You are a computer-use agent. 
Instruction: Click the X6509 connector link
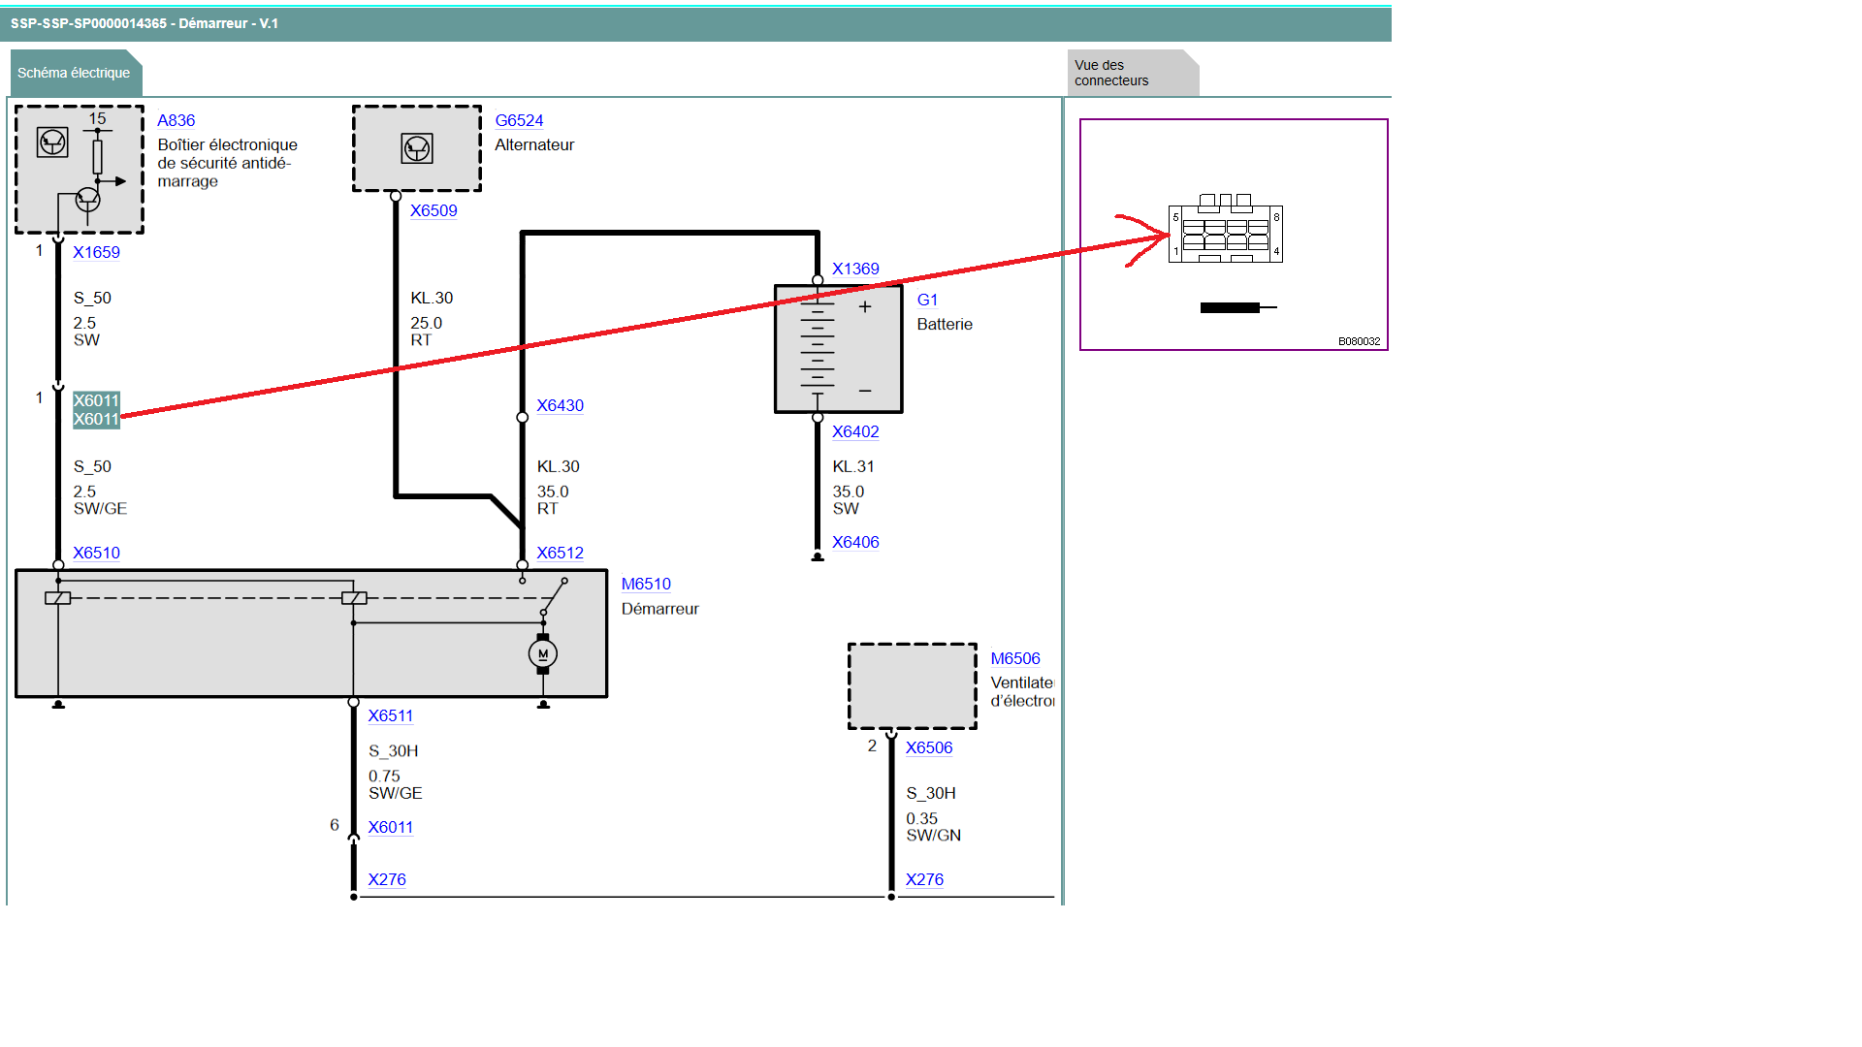[x=433, y=210]
